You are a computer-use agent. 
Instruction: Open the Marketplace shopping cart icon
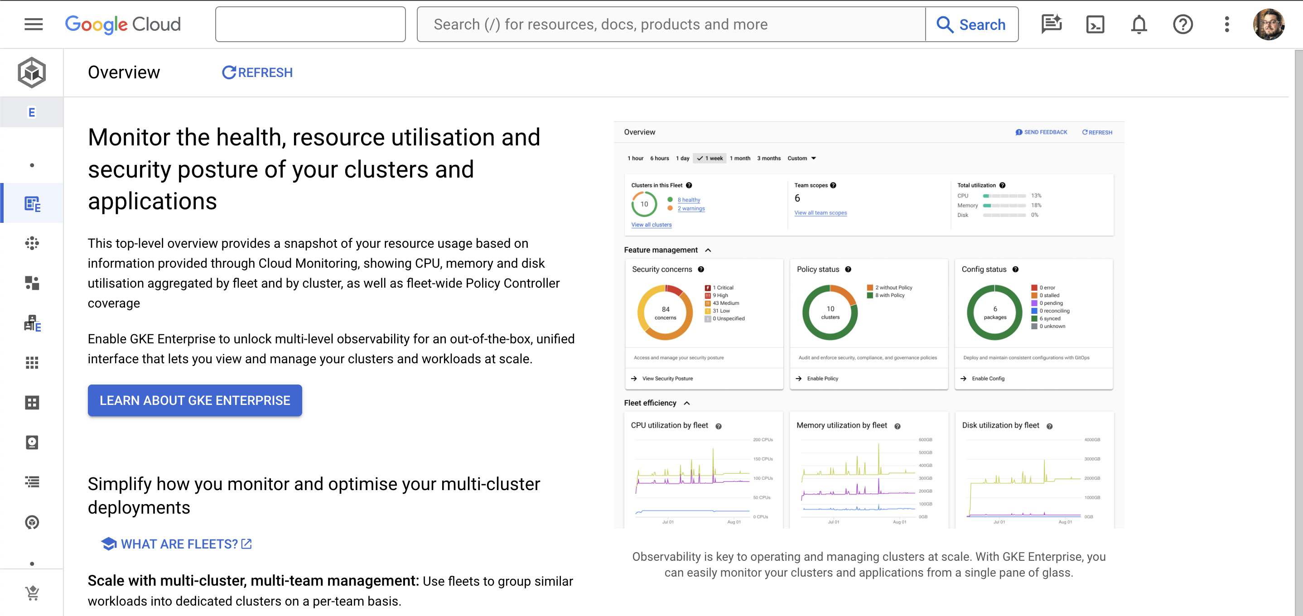click(x=32, y=592)
